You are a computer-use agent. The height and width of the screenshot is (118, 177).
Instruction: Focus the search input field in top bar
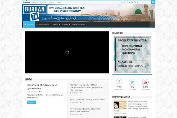click(x=146, y=2)
